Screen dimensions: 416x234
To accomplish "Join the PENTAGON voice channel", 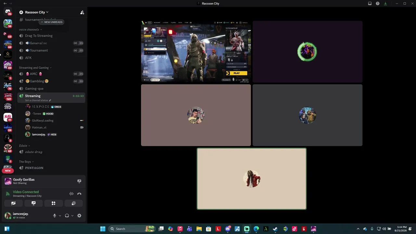I will coord(51,168).
